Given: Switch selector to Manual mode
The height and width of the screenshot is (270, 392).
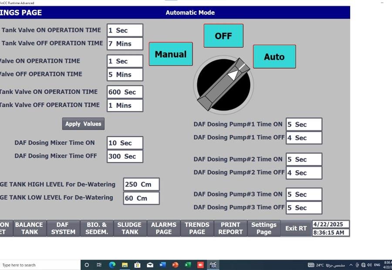Looking at the screenshot, I should coord(171,54).
